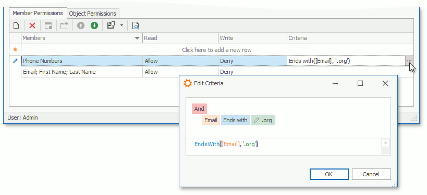Maximize the Edit Criteria dialog
Viewport: 427px width, 195px height.
pos(360,83)
